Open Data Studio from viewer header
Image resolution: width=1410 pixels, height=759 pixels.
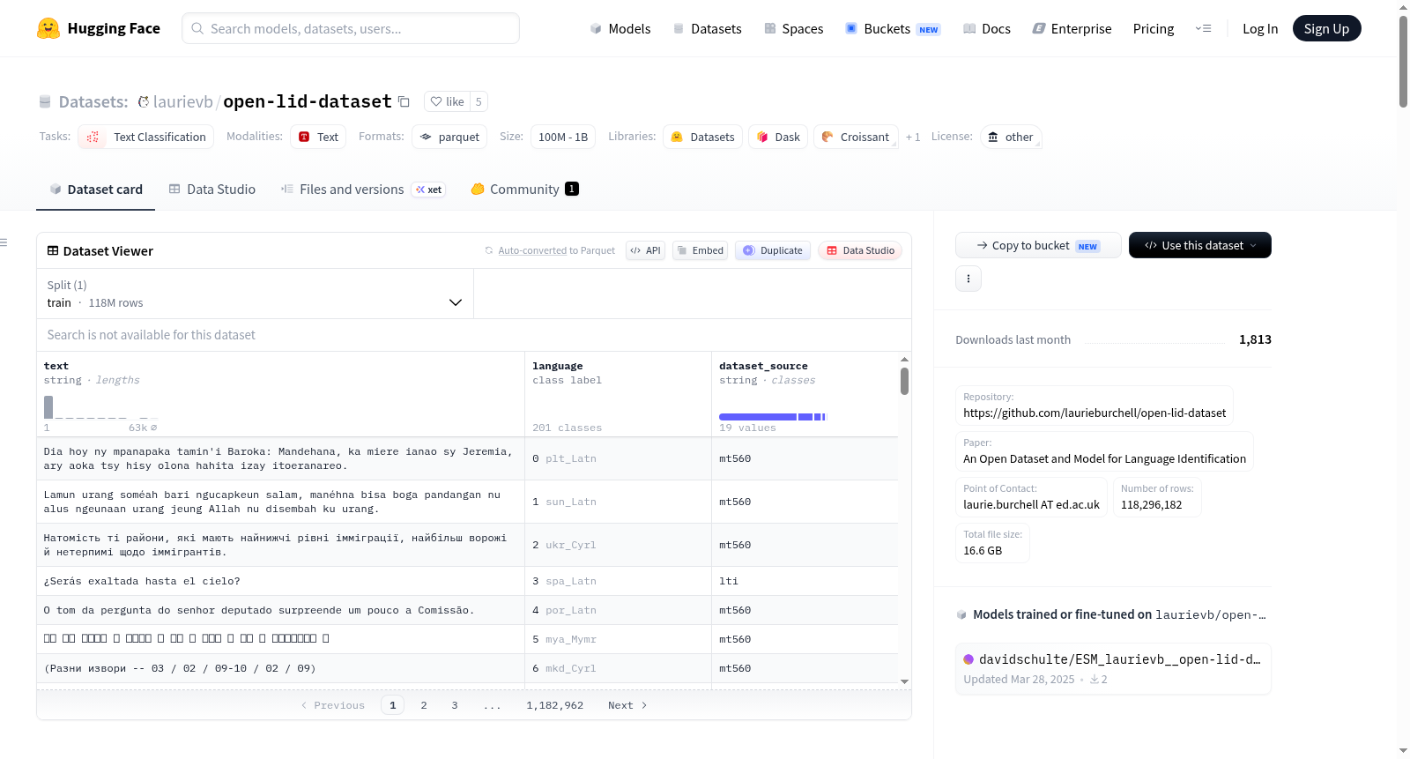[x=860, y=250]
